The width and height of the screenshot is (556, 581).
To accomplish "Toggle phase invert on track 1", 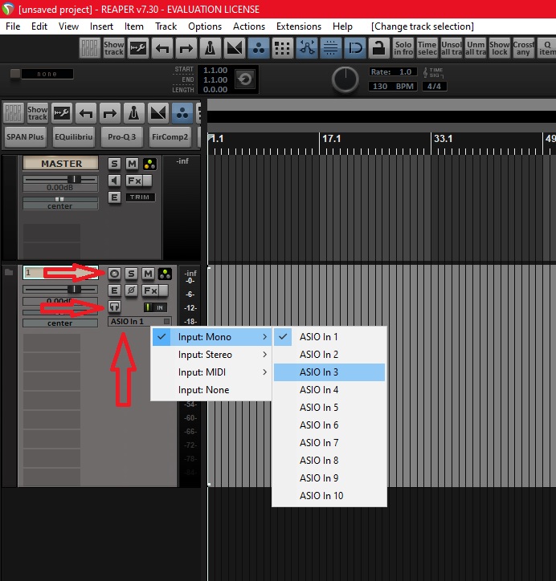I will pyautogui.click(x=131, y=290).
